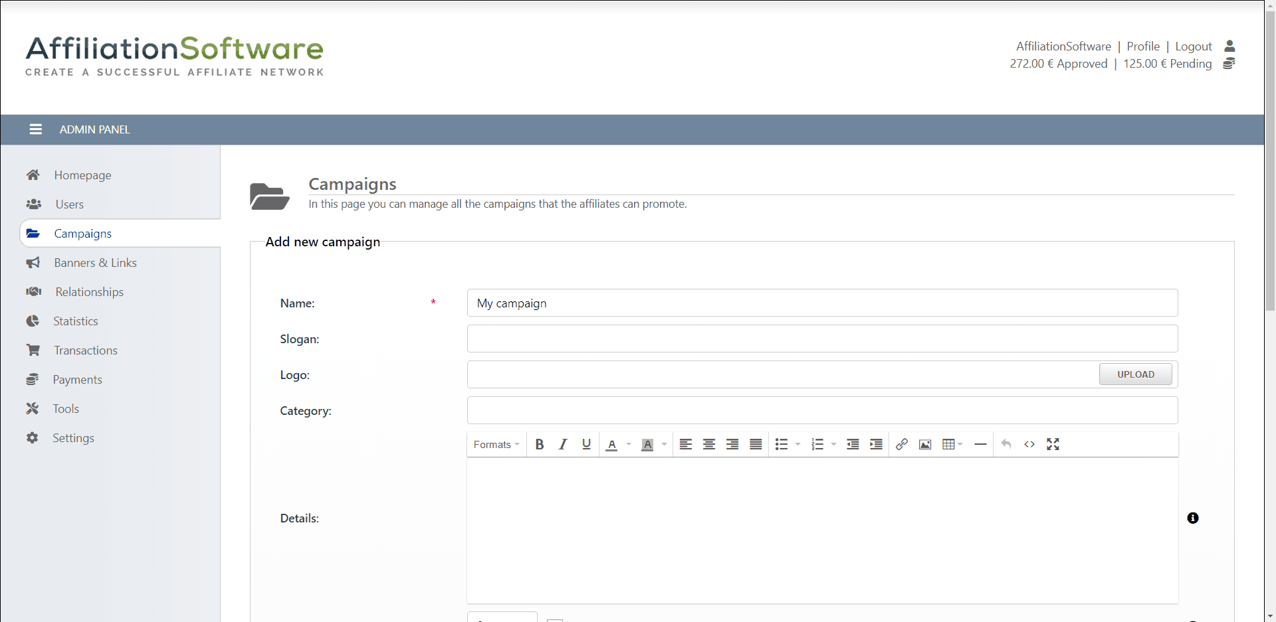The width and height of the screenshot is (1276, 622).
Task: Center align the Details text
Action: pos(709,444)
